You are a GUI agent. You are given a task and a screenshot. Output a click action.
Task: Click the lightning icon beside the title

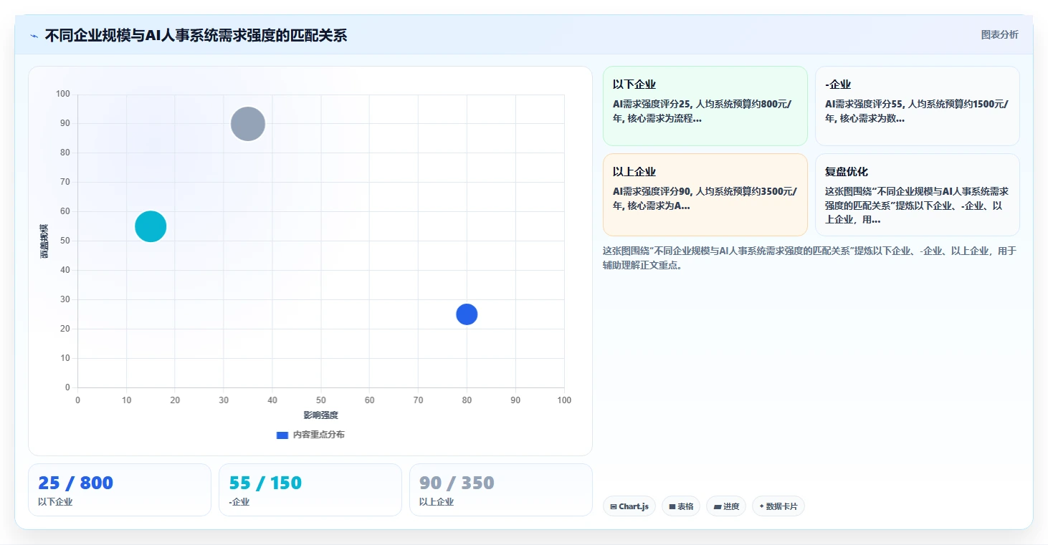pos(34,36)
